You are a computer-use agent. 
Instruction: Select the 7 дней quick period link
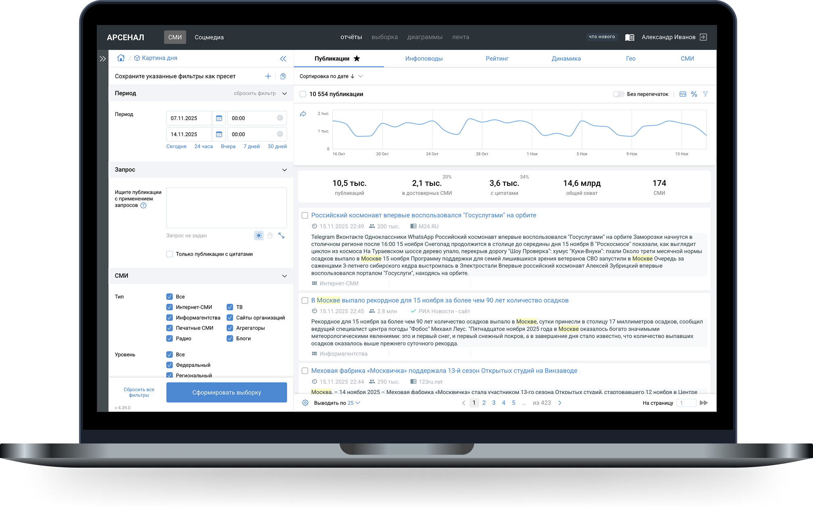pyautogui.click(x=251, y=146)
